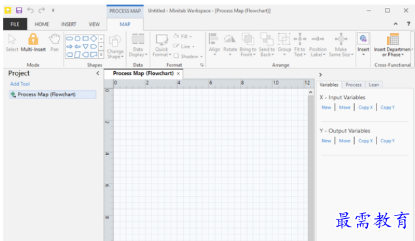Image resolution: width=415 pixels, height=241 pixels.
Task: Open the Change Shape dropdown
Action: pyautogui.click(x=115, y=47)
